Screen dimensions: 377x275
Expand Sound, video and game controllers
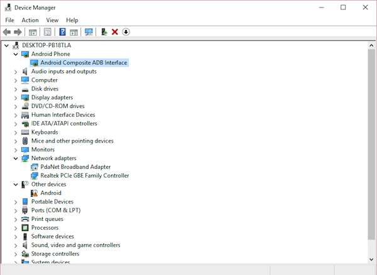click(x=16, y=245)
